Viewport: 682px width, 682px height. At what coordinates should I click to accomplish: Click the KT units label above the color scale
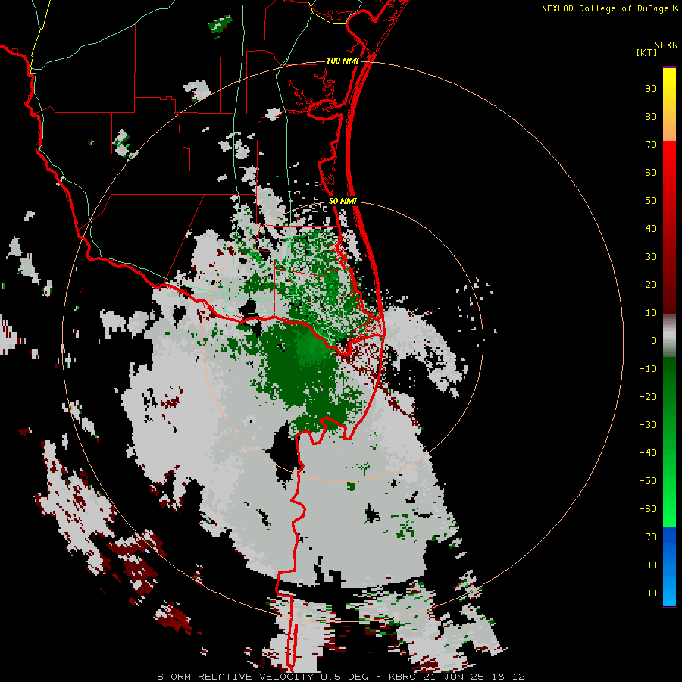tap(647, 52)
